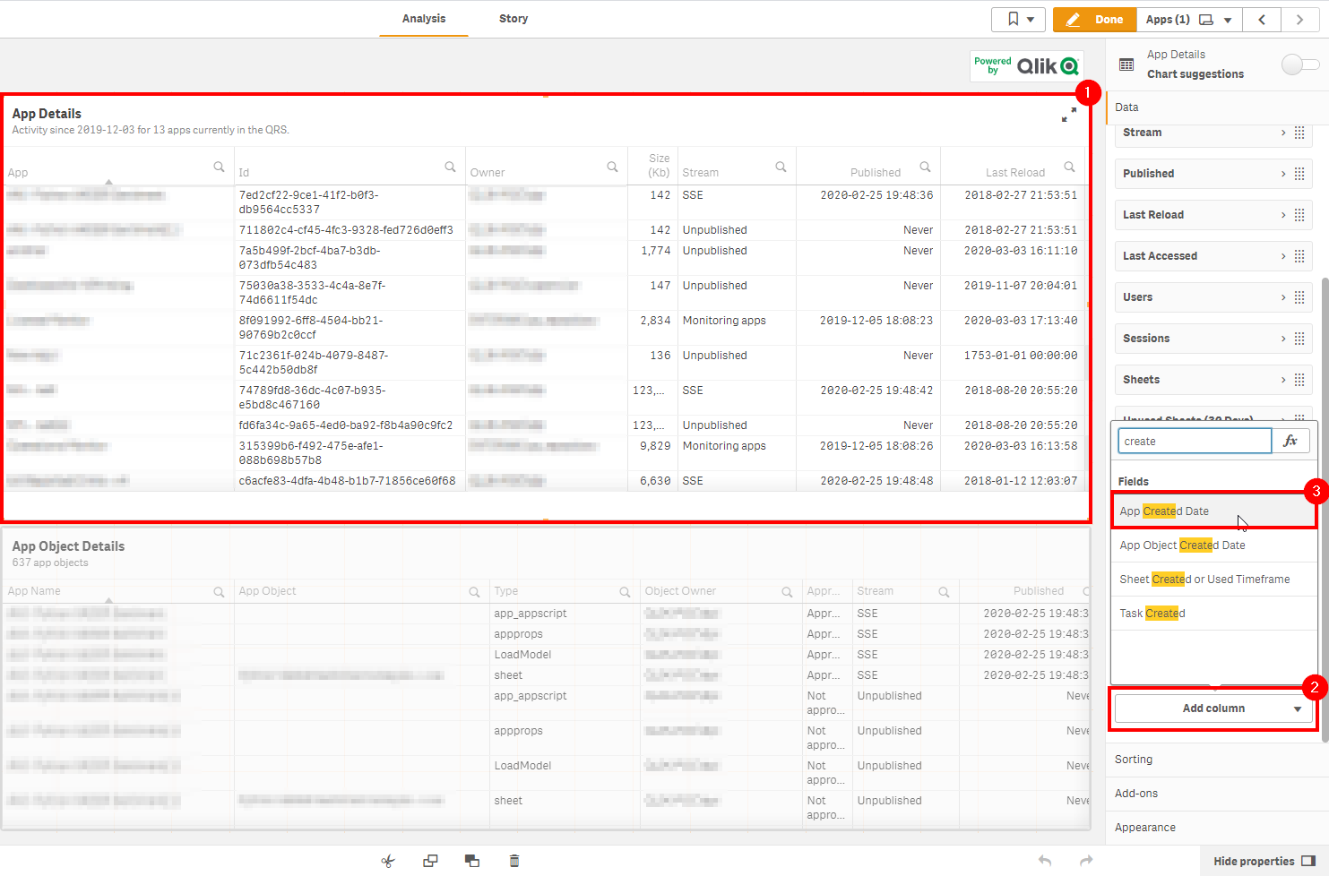The width and height of the screenshot is (1329, 876).
Task: Search the Stream column with its magnifier icon
Action: (x=781, y=167)
